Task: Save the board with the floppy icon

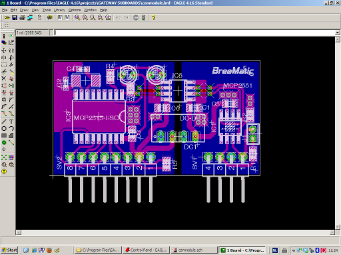Action: [x=15, y=18]
